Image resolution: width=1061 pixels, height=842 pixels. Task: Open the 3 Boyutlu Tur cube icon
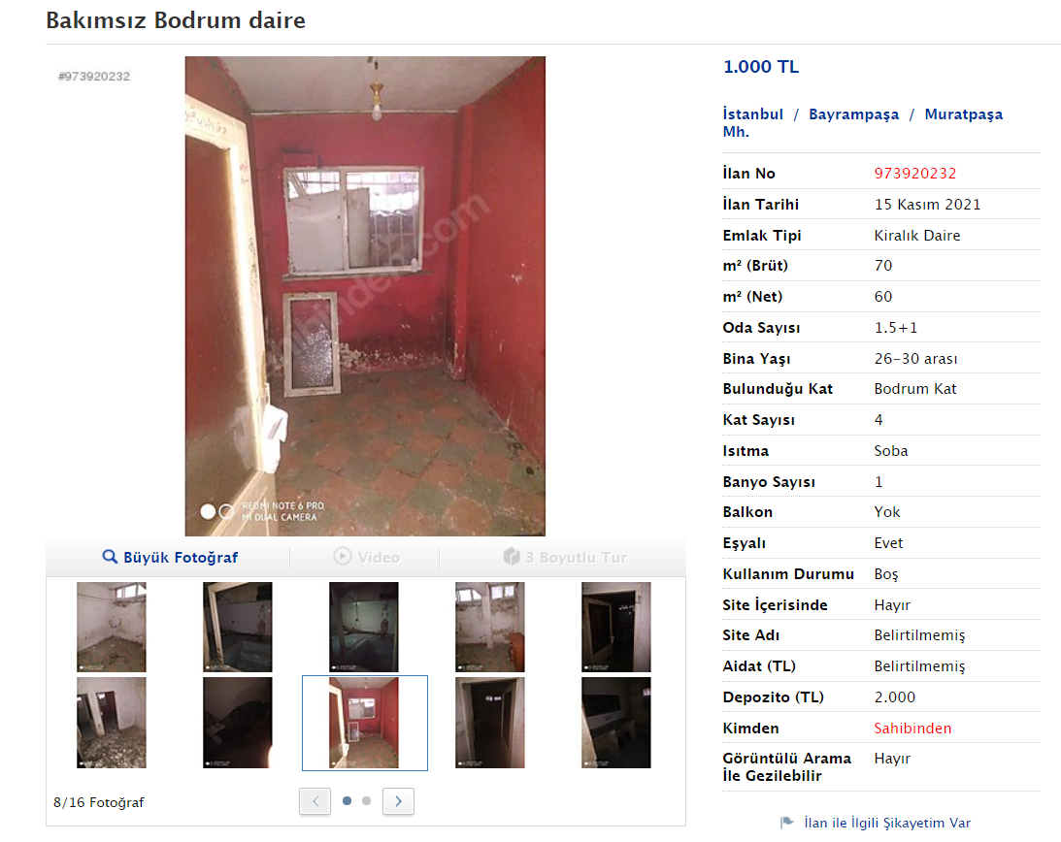pos(512,556)
